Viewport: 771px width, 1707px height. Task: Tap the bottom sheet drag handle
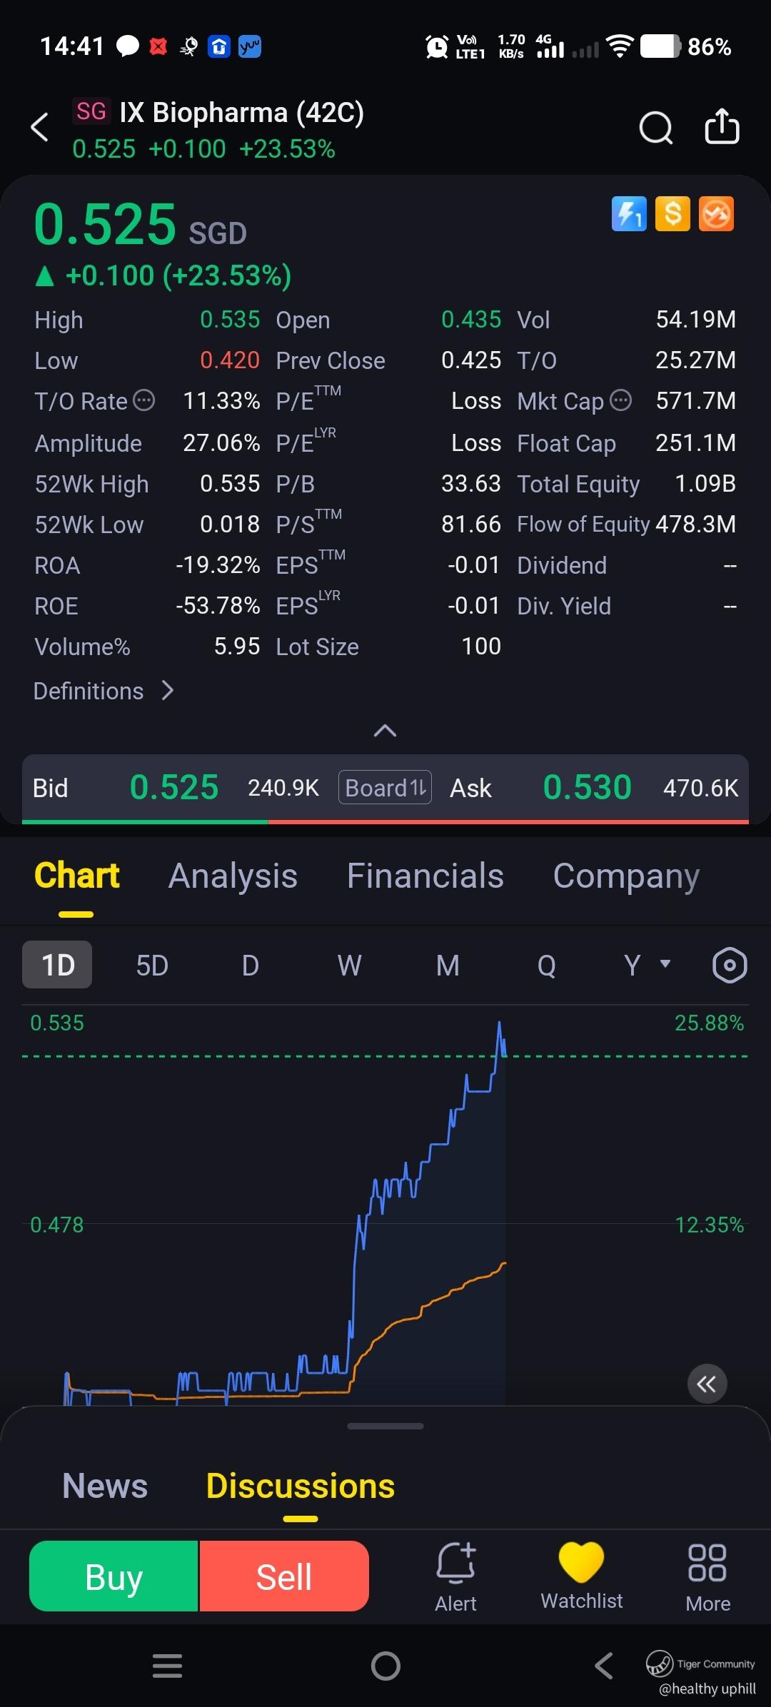[x=385, y=1426]
